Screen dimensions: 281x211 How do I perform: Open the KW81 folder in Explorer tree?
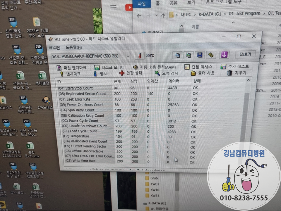click(153, 196)
